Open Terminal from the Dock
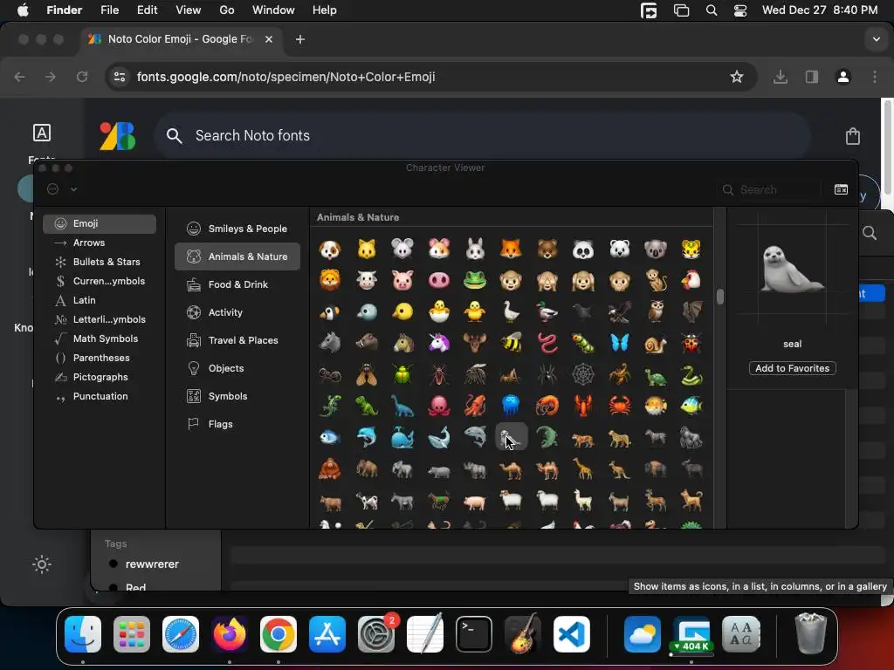This screenshot has height=670, width=894. [x=474, y=634]
